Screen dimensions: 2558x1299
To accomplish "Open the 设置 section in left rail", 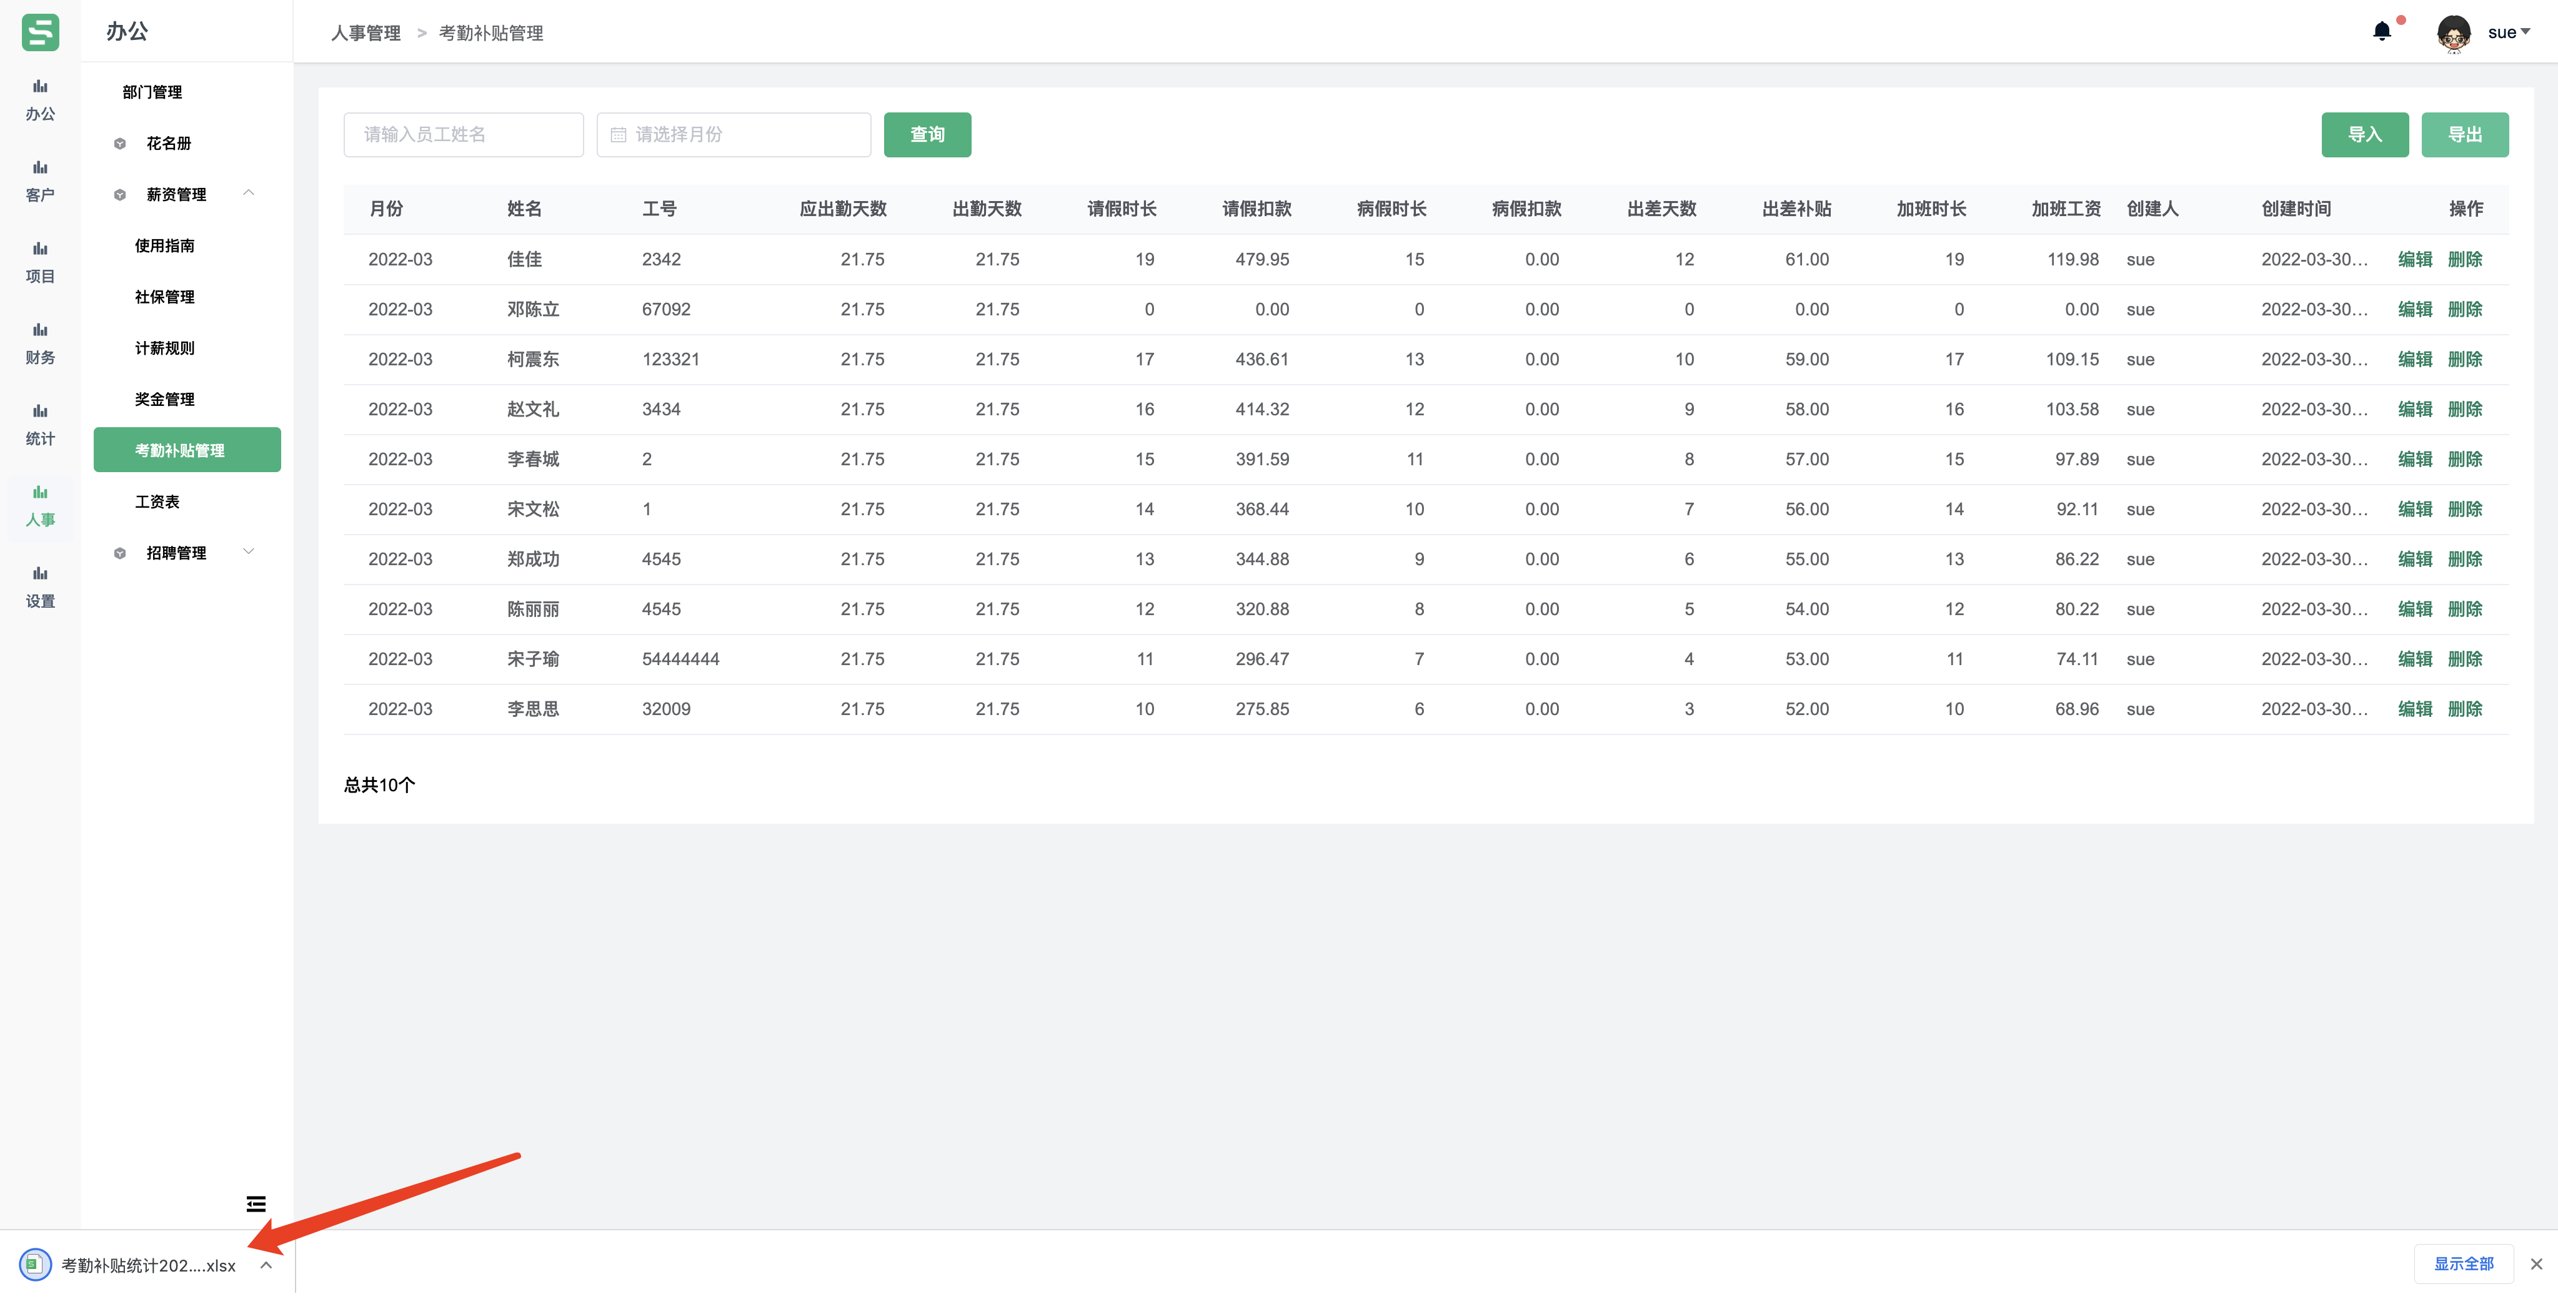I will 40,588.
